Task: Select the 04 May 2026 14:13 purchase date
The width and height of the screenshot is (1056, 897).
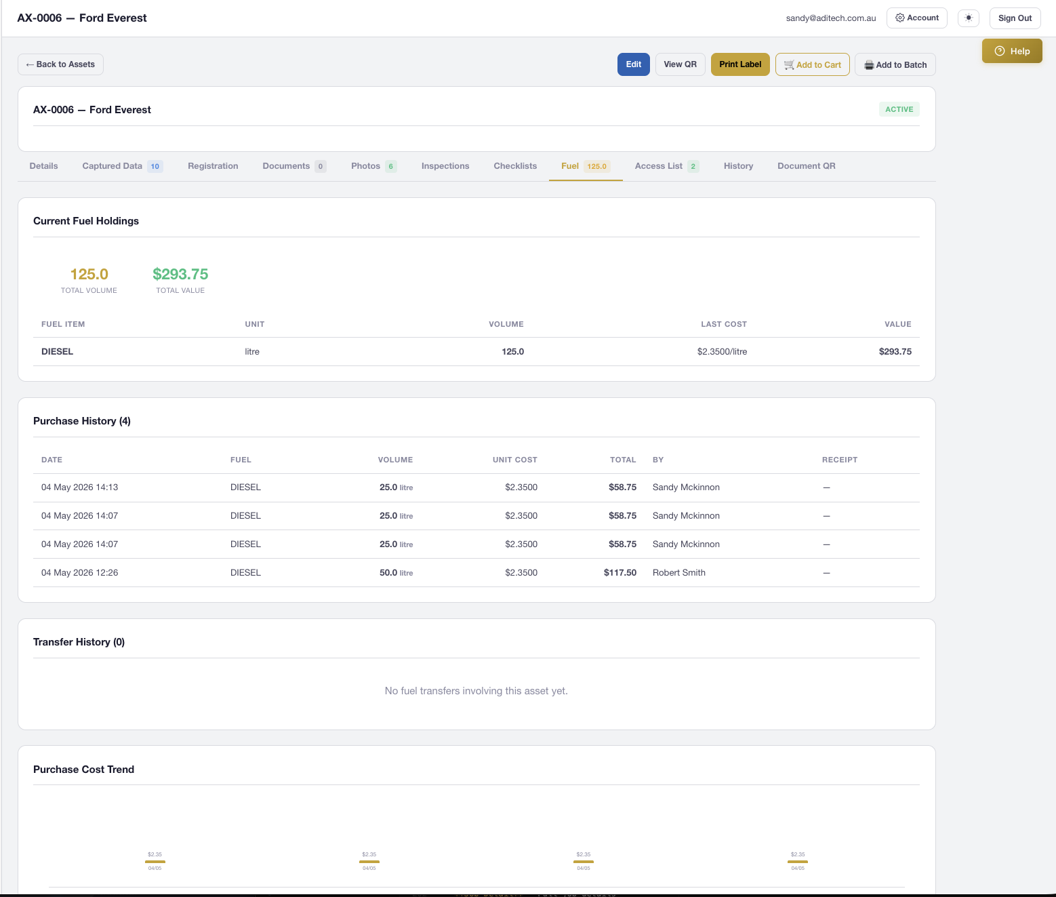Action: click(x=79, y=487)
